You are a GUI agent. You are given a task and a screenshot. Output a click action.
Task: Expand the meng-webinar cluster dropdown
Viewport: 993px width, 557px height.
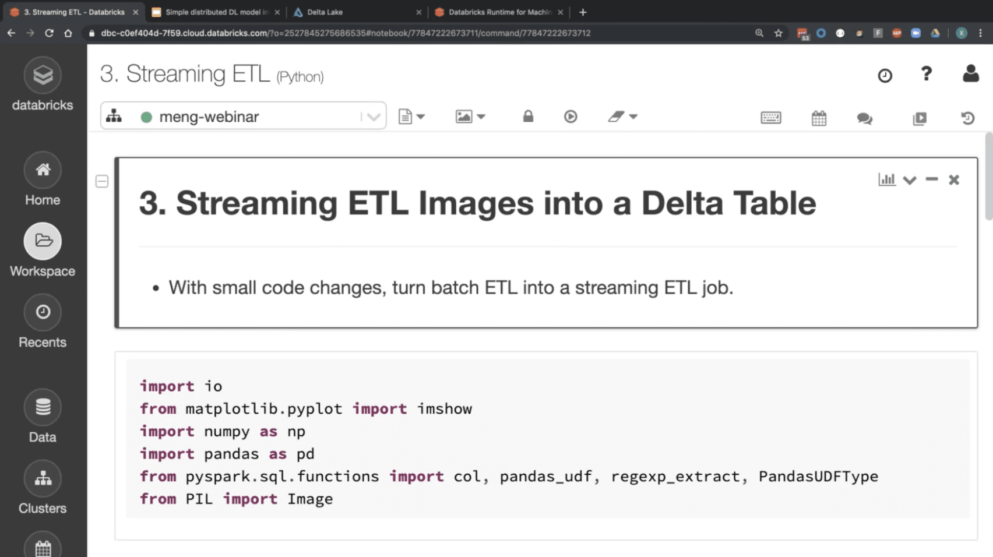click(373, 117)
